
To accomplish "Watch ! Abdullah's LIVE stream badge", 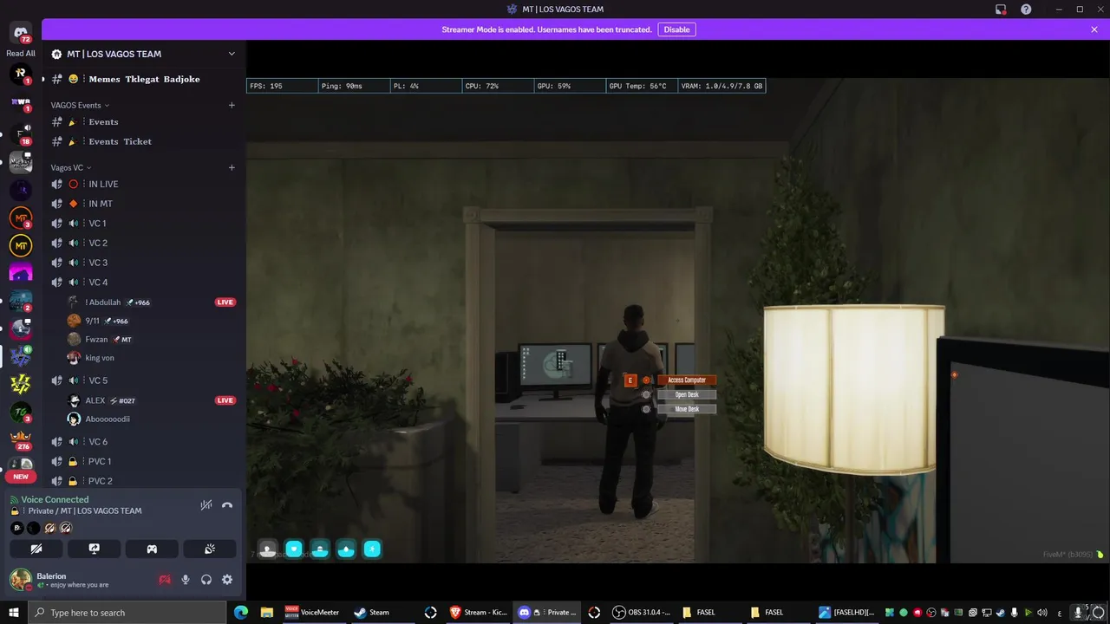I will (225, 302).
